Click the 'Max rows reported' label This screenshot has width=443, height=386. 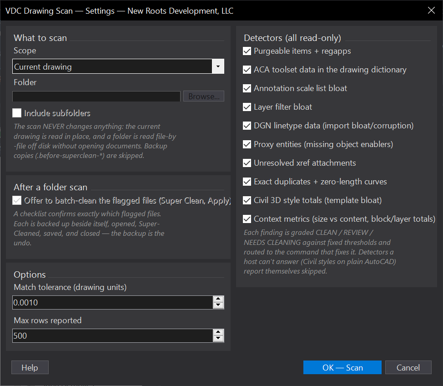[48, 320]
